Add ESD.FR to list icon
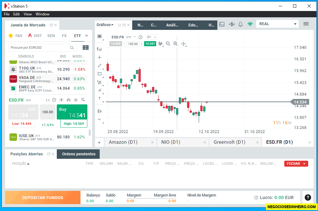Image resolution: width=318 pixels, height=211 pixels. coord(83,100)
